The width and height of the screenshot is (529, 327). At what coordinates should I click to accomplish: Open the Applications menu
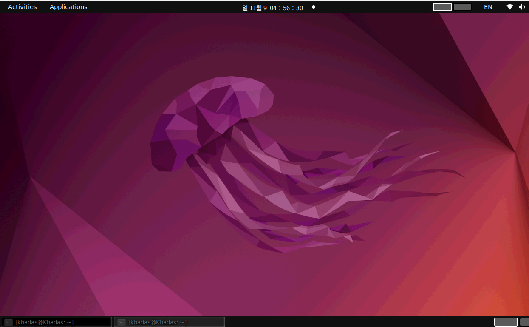point(68,7)
